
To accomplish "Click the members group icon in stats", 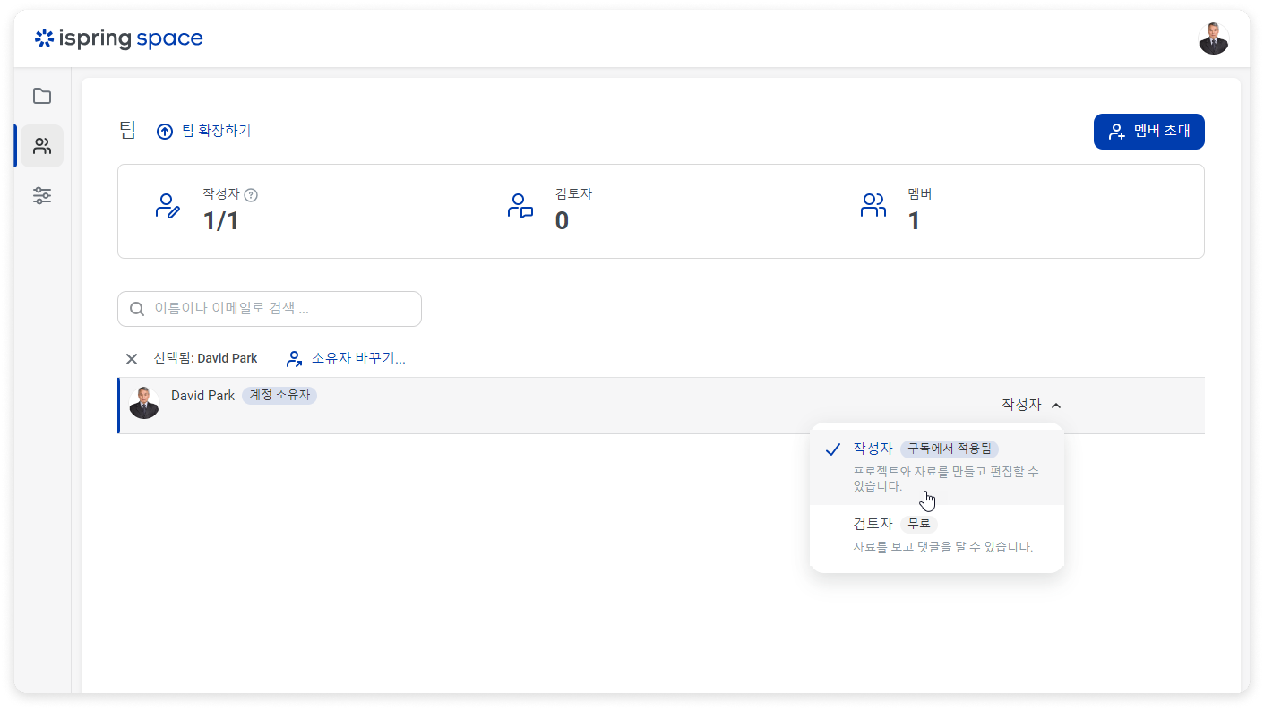I will pos(873,205).
